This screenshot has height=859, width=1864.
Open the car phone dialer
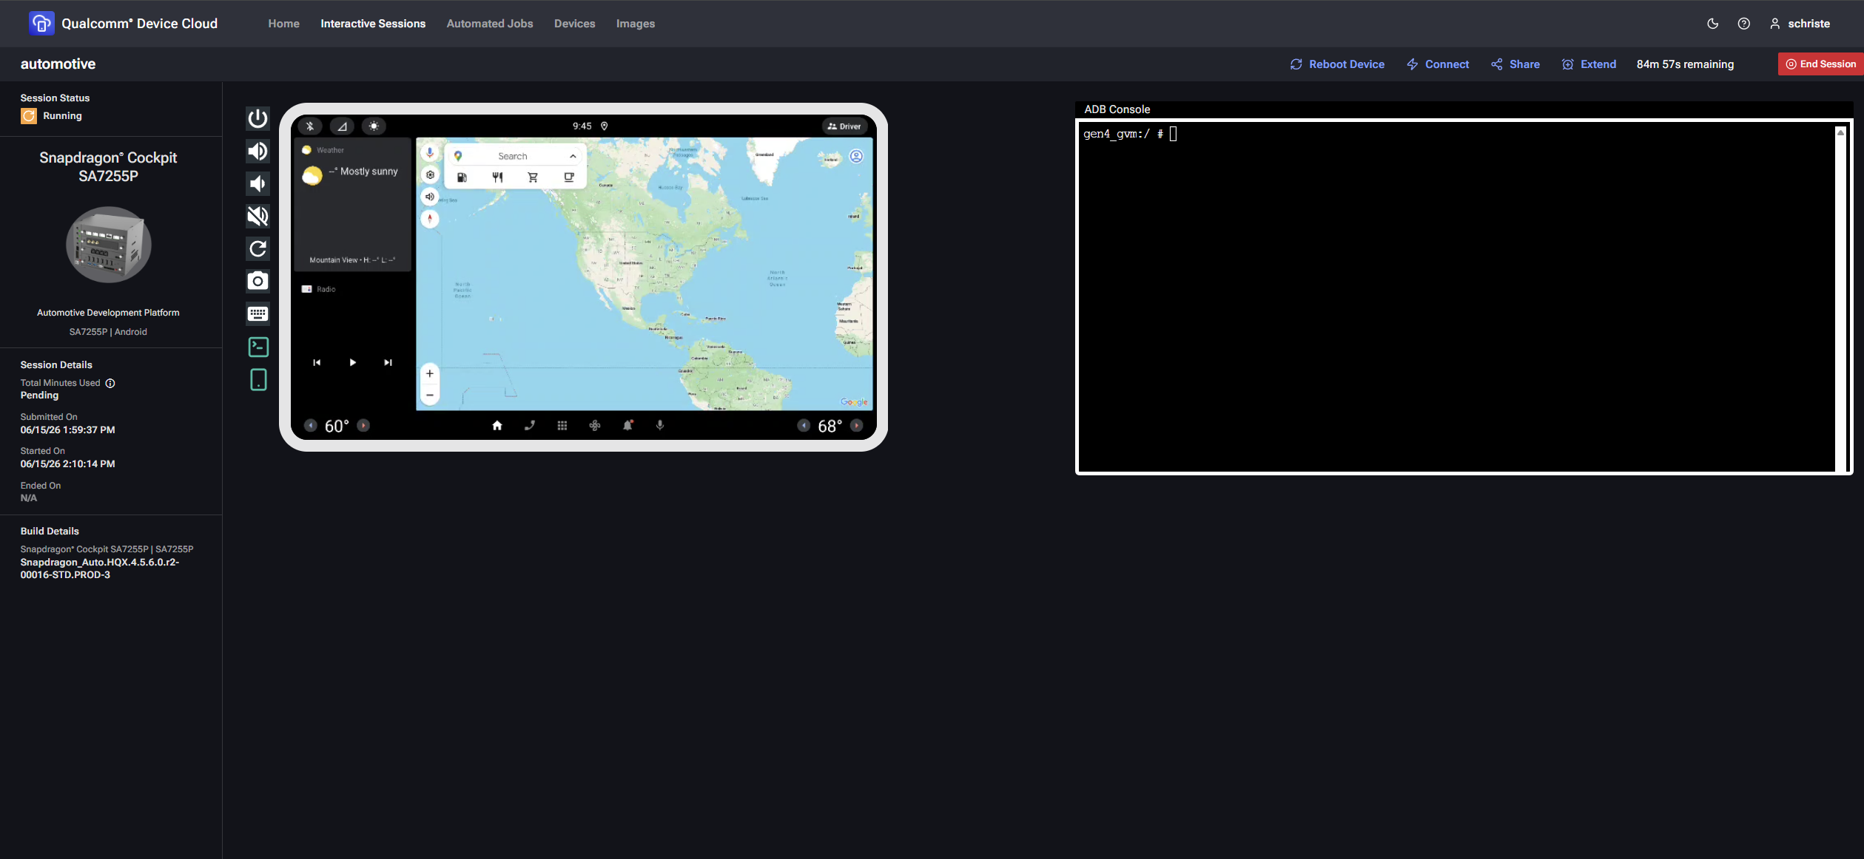pos(530,426)
